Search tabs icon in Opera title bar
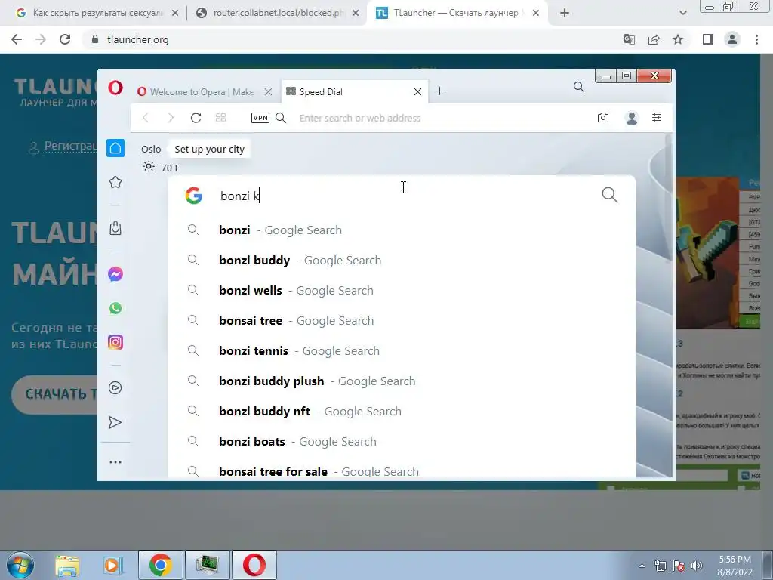 (579, 88)
